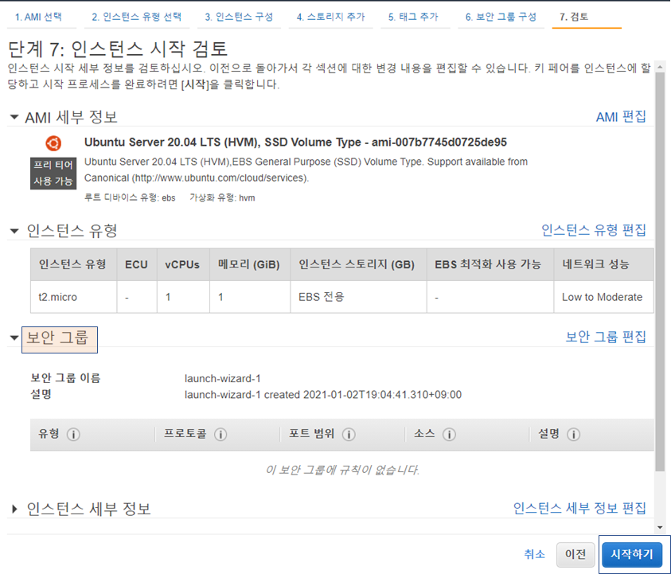Screen dimensions: 671x574
Task: Go to step 1. AMI 선택 tab
Action: pos(38,18)
